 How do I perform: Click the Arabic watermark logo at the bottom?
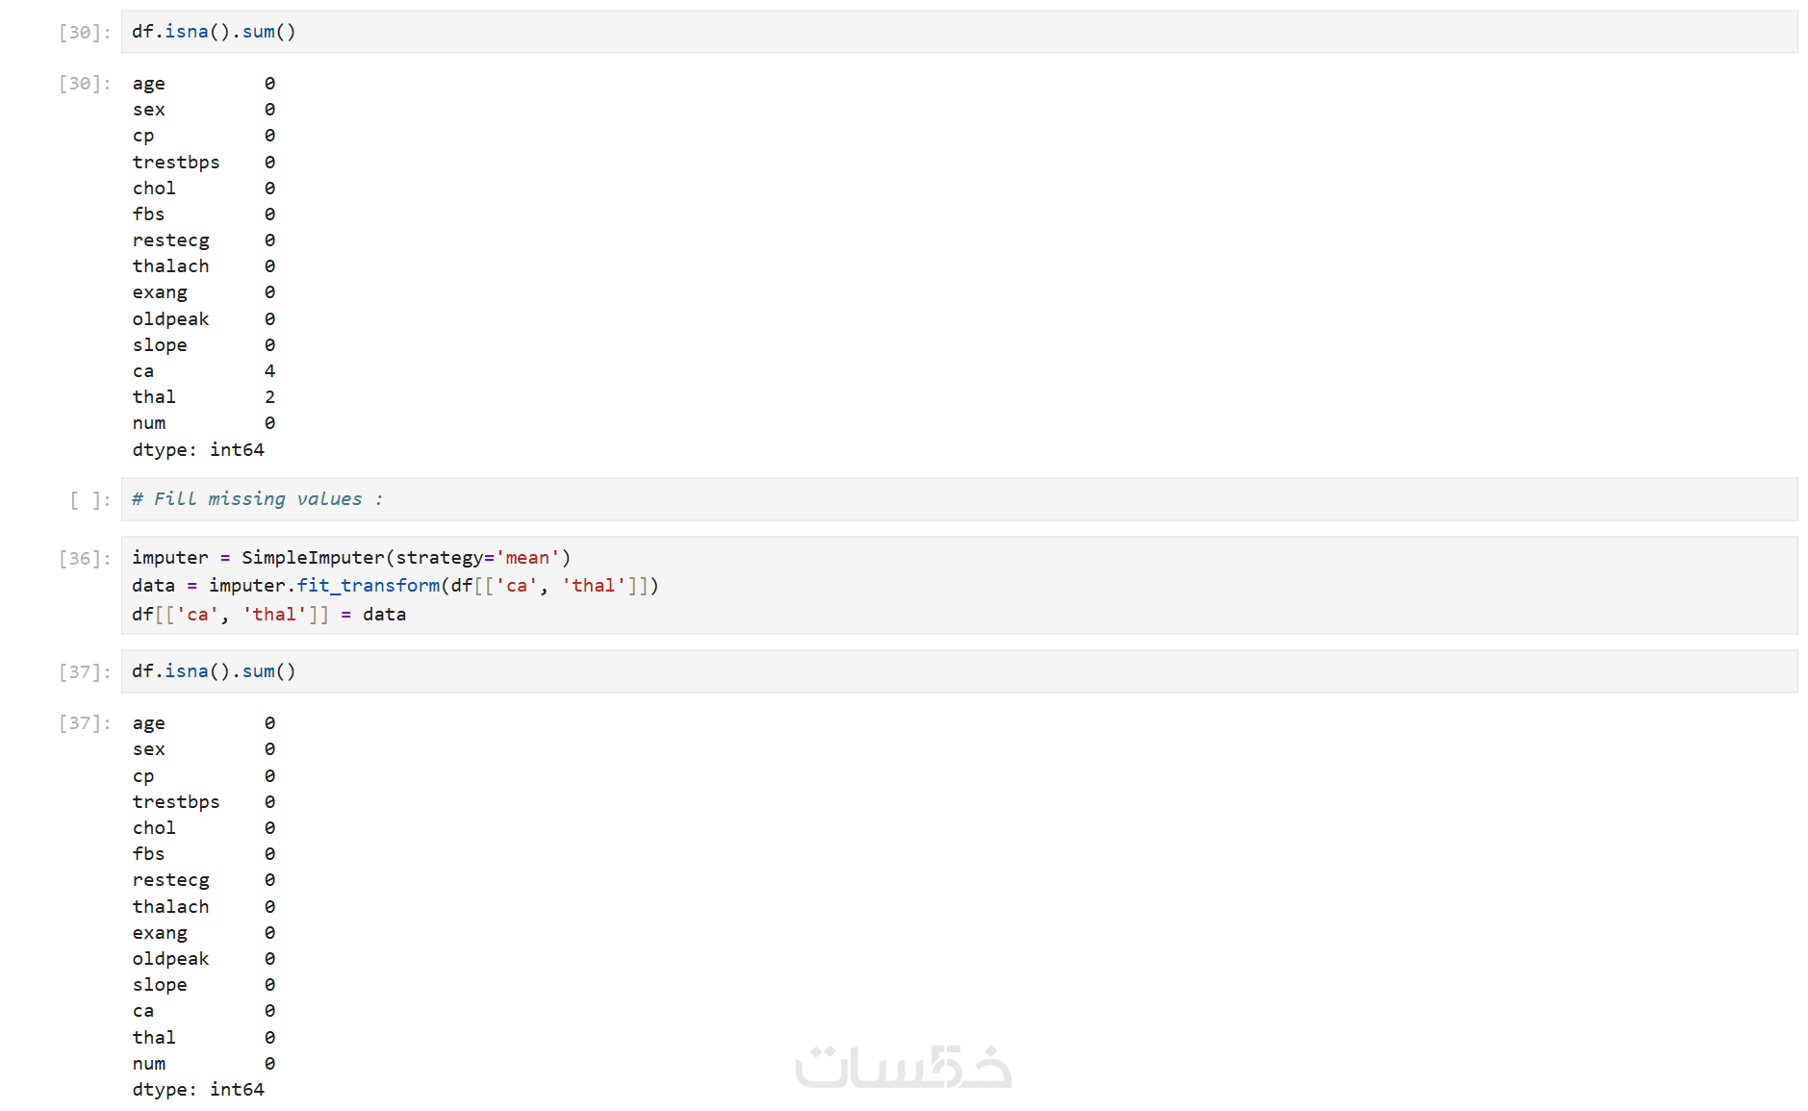pos(903,1067)
